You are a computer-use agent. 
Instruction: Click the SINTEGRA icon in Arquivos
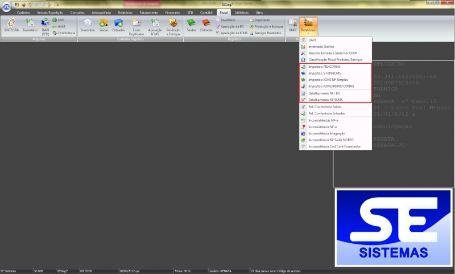11,25
